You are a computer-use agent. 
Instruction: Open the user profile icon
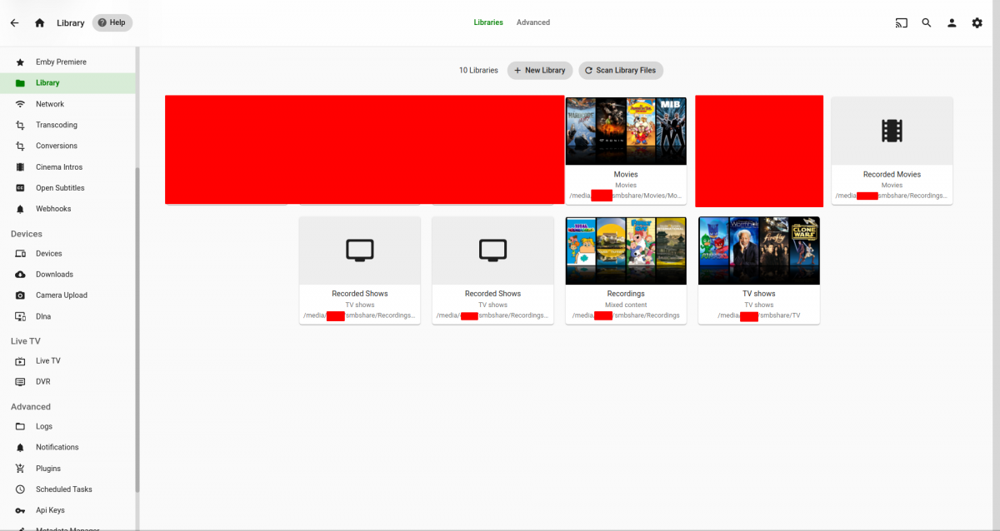[x=952, y=22]
